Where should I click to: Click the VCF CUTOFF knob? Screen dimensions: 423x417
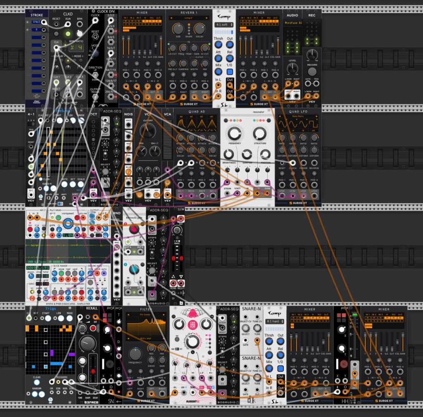click(x=148, y=131)
